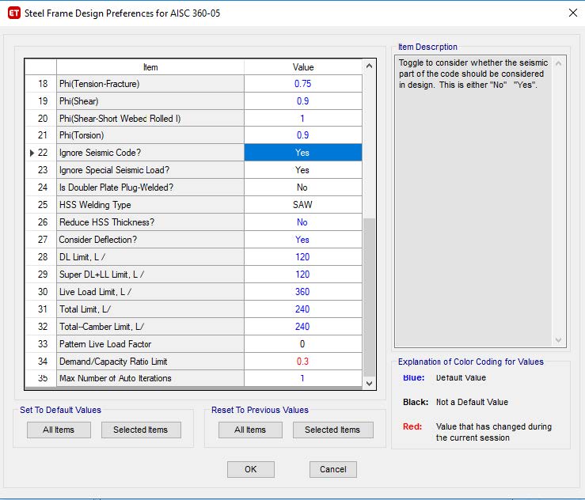585x500 pixels.
Task: Click Phi(Shear-Short Webec Rolled I) value 1
Action: click(x=303, y=119)
